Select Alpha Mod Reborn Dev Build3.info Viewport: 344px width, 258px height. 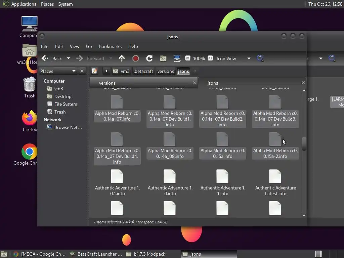[275, 112]
